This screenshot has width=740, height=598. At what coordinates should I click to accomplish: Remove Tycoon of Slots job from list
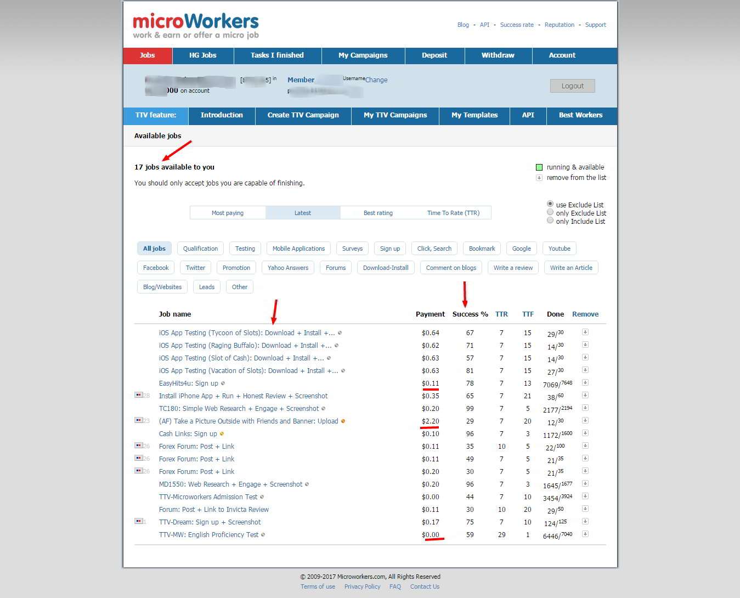click(585, 332)
